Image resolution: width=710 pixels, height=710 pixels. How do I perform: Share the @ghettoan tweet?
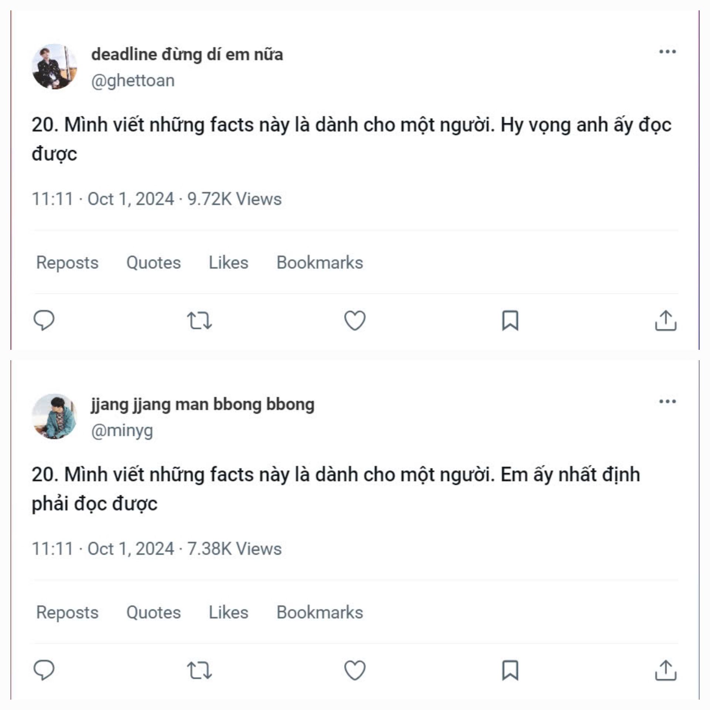point(666,320)
